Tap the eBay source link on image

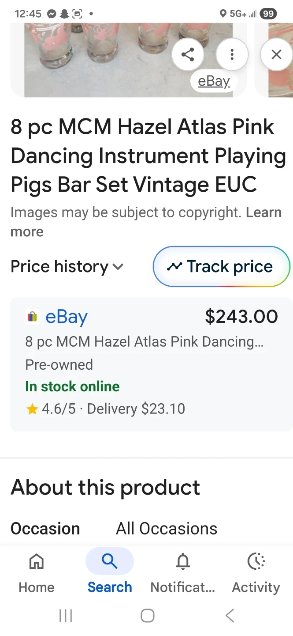(214, 81)
